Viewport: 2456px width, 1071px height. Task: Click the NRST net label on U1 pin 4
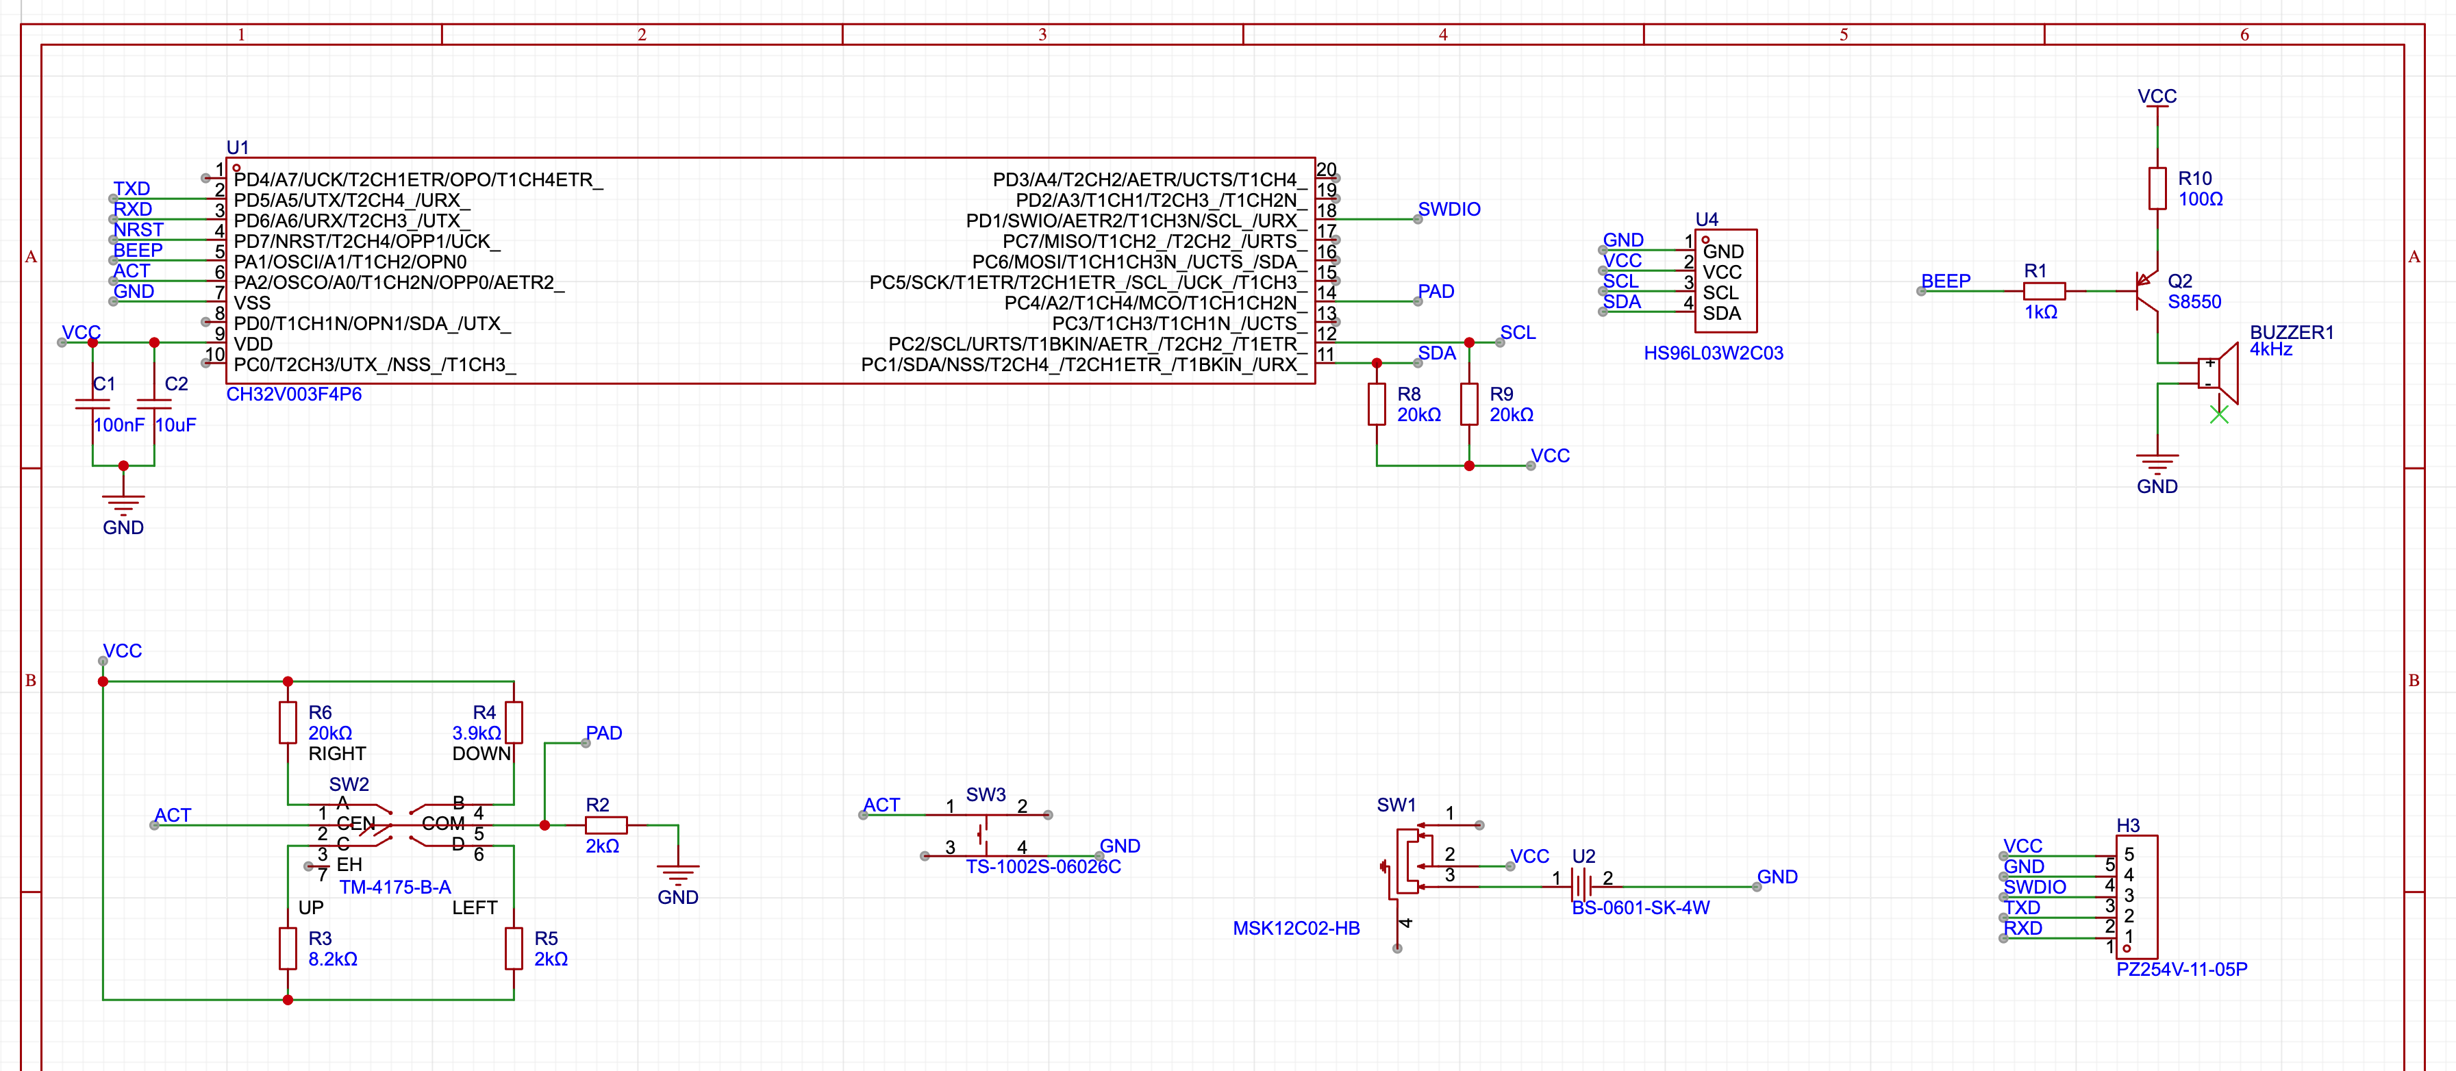pyautogui.click(x=138, y=230)
